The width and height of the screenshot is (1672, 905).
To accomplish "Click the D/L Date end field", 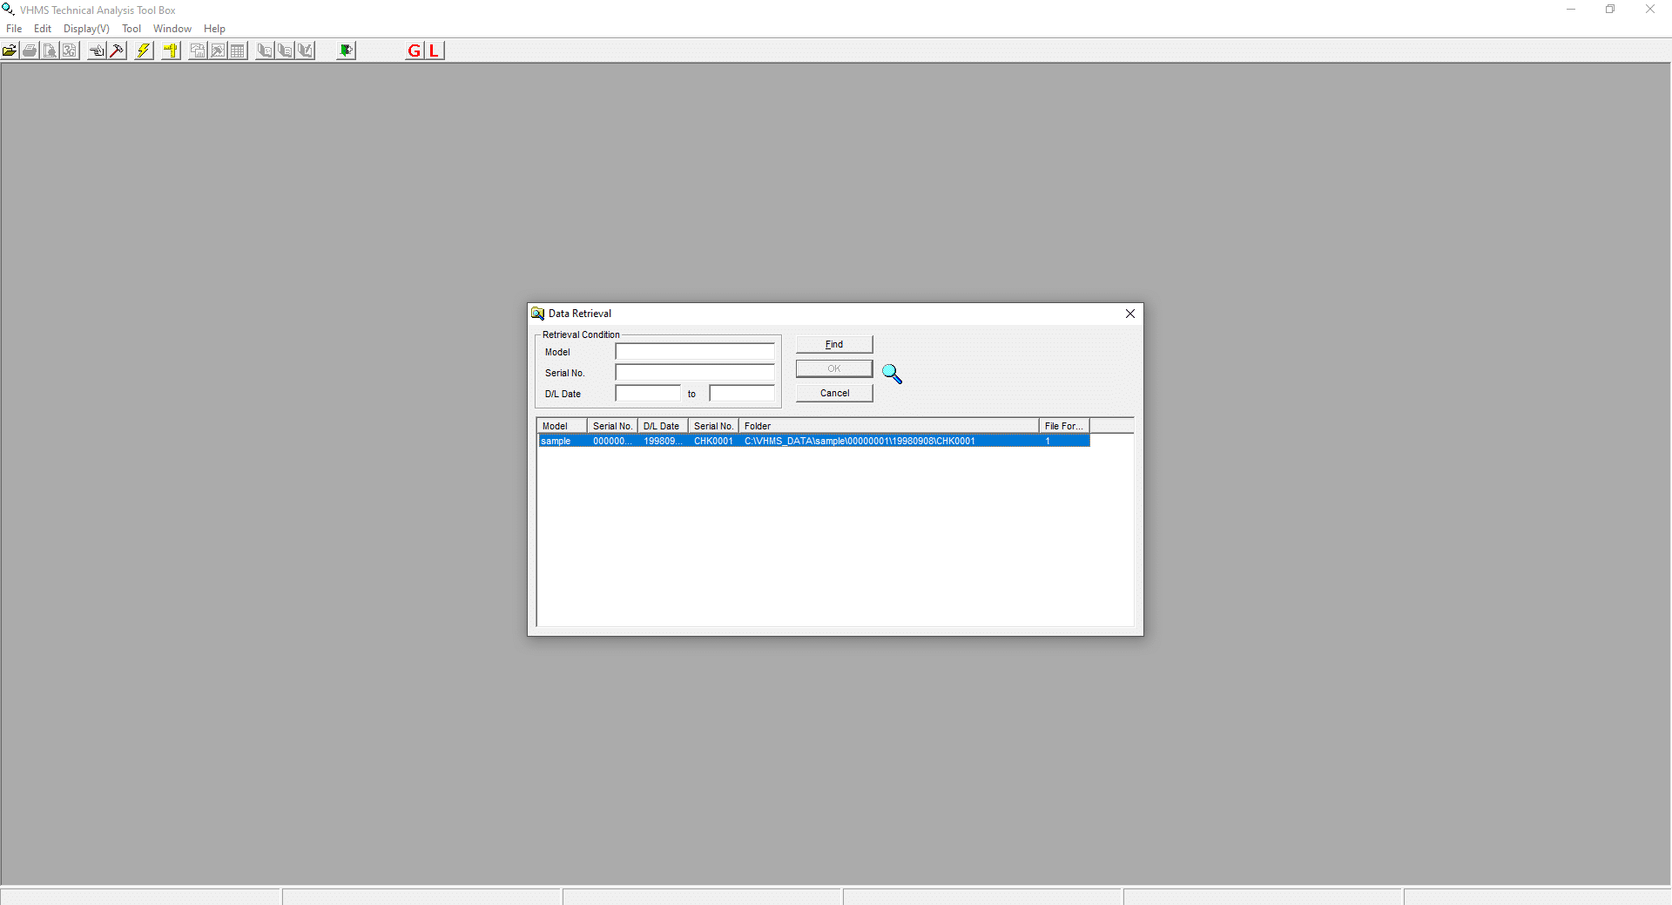I will pos(741,394).
